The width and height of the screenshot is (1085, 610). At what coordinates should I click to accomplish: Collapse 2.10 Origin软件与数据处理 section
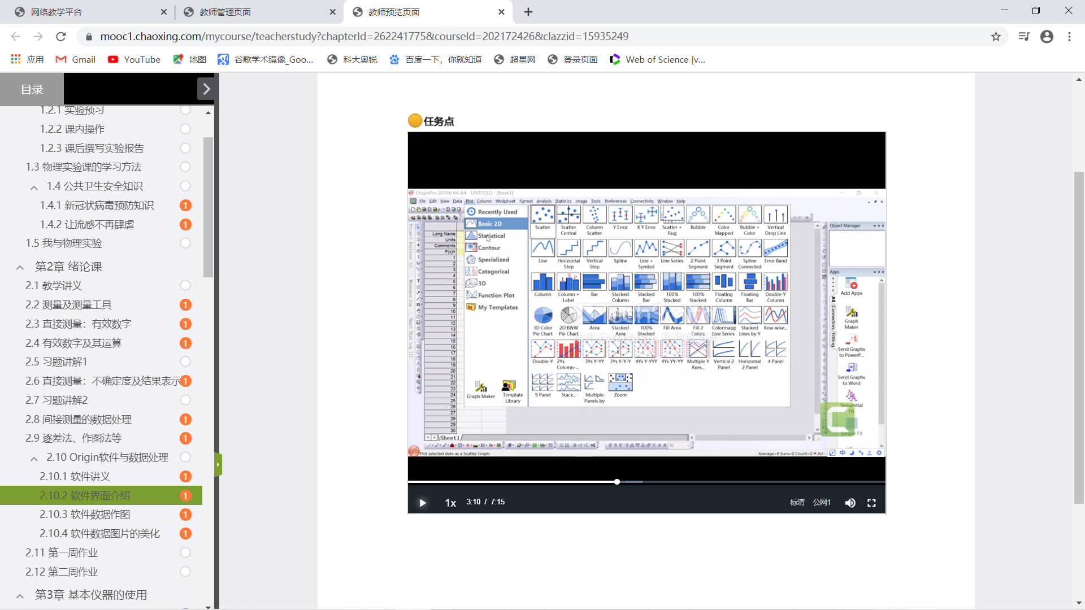34,458
